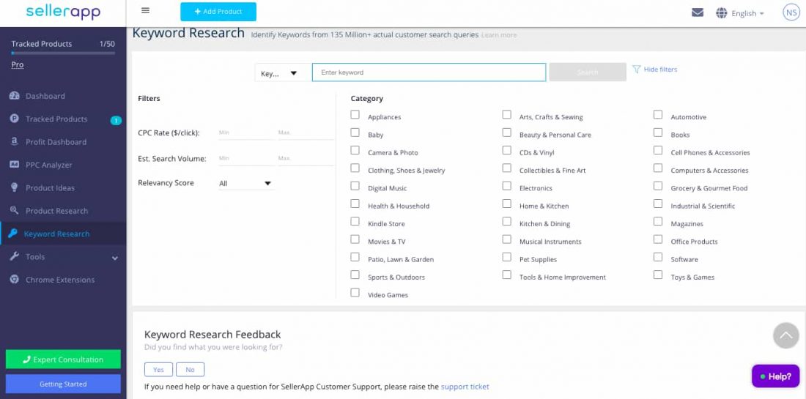Viewport: 806px width, 399px height.
Task: Open the Relevancy Score dropdown
Action: [245, 183]
